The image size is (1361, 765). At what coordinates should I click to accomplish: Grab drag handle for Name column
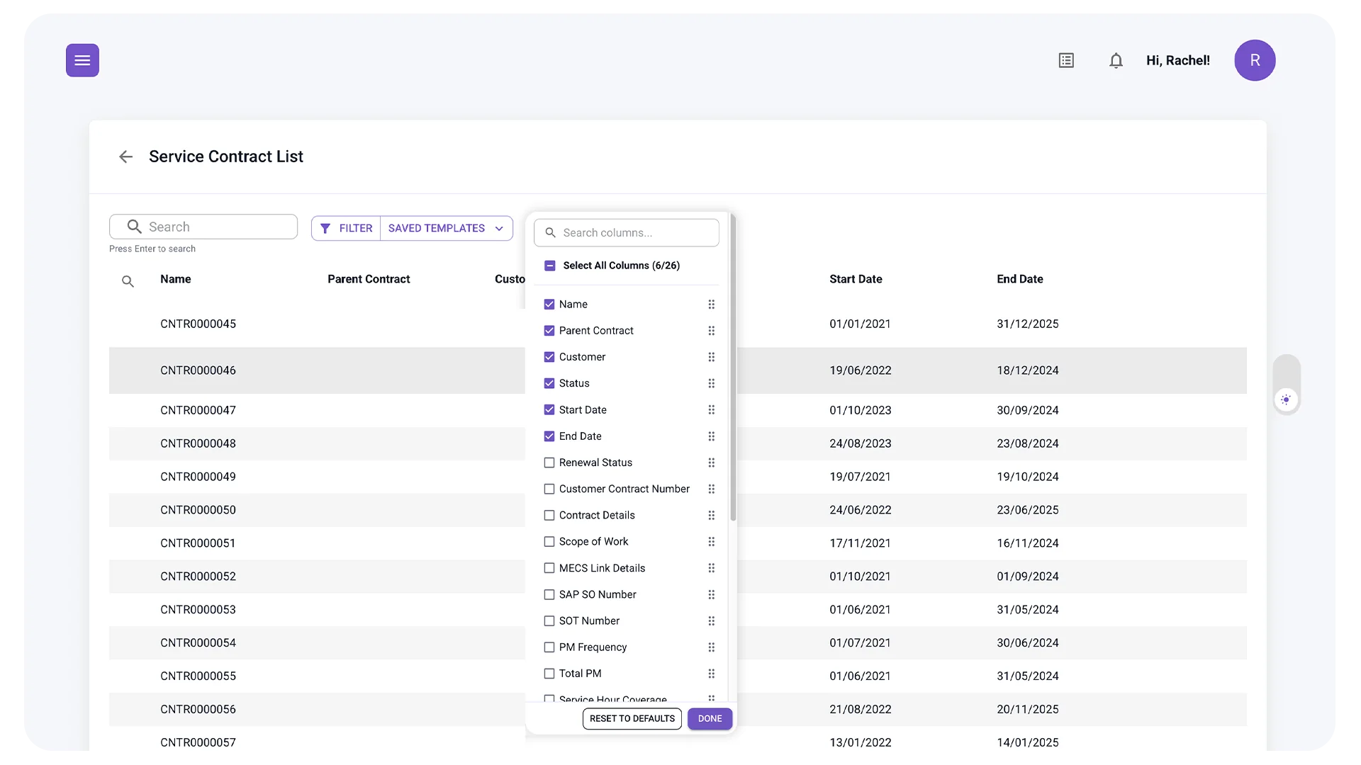pyautogui.click(x=711, y=305)
